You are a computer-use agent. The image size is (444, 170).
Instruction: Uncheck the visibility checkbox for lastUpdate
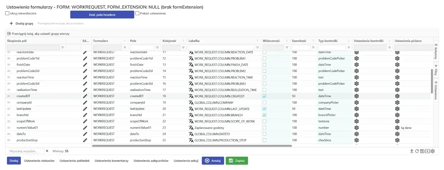[264, 109]
